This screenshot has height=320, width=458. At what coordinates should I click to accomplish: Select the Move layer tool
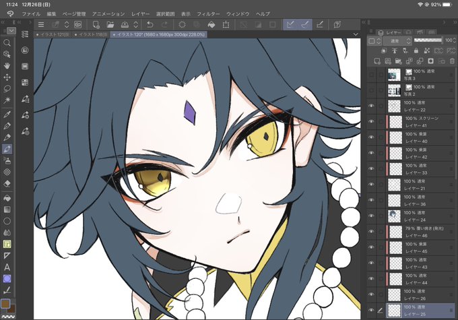point(7,77)
